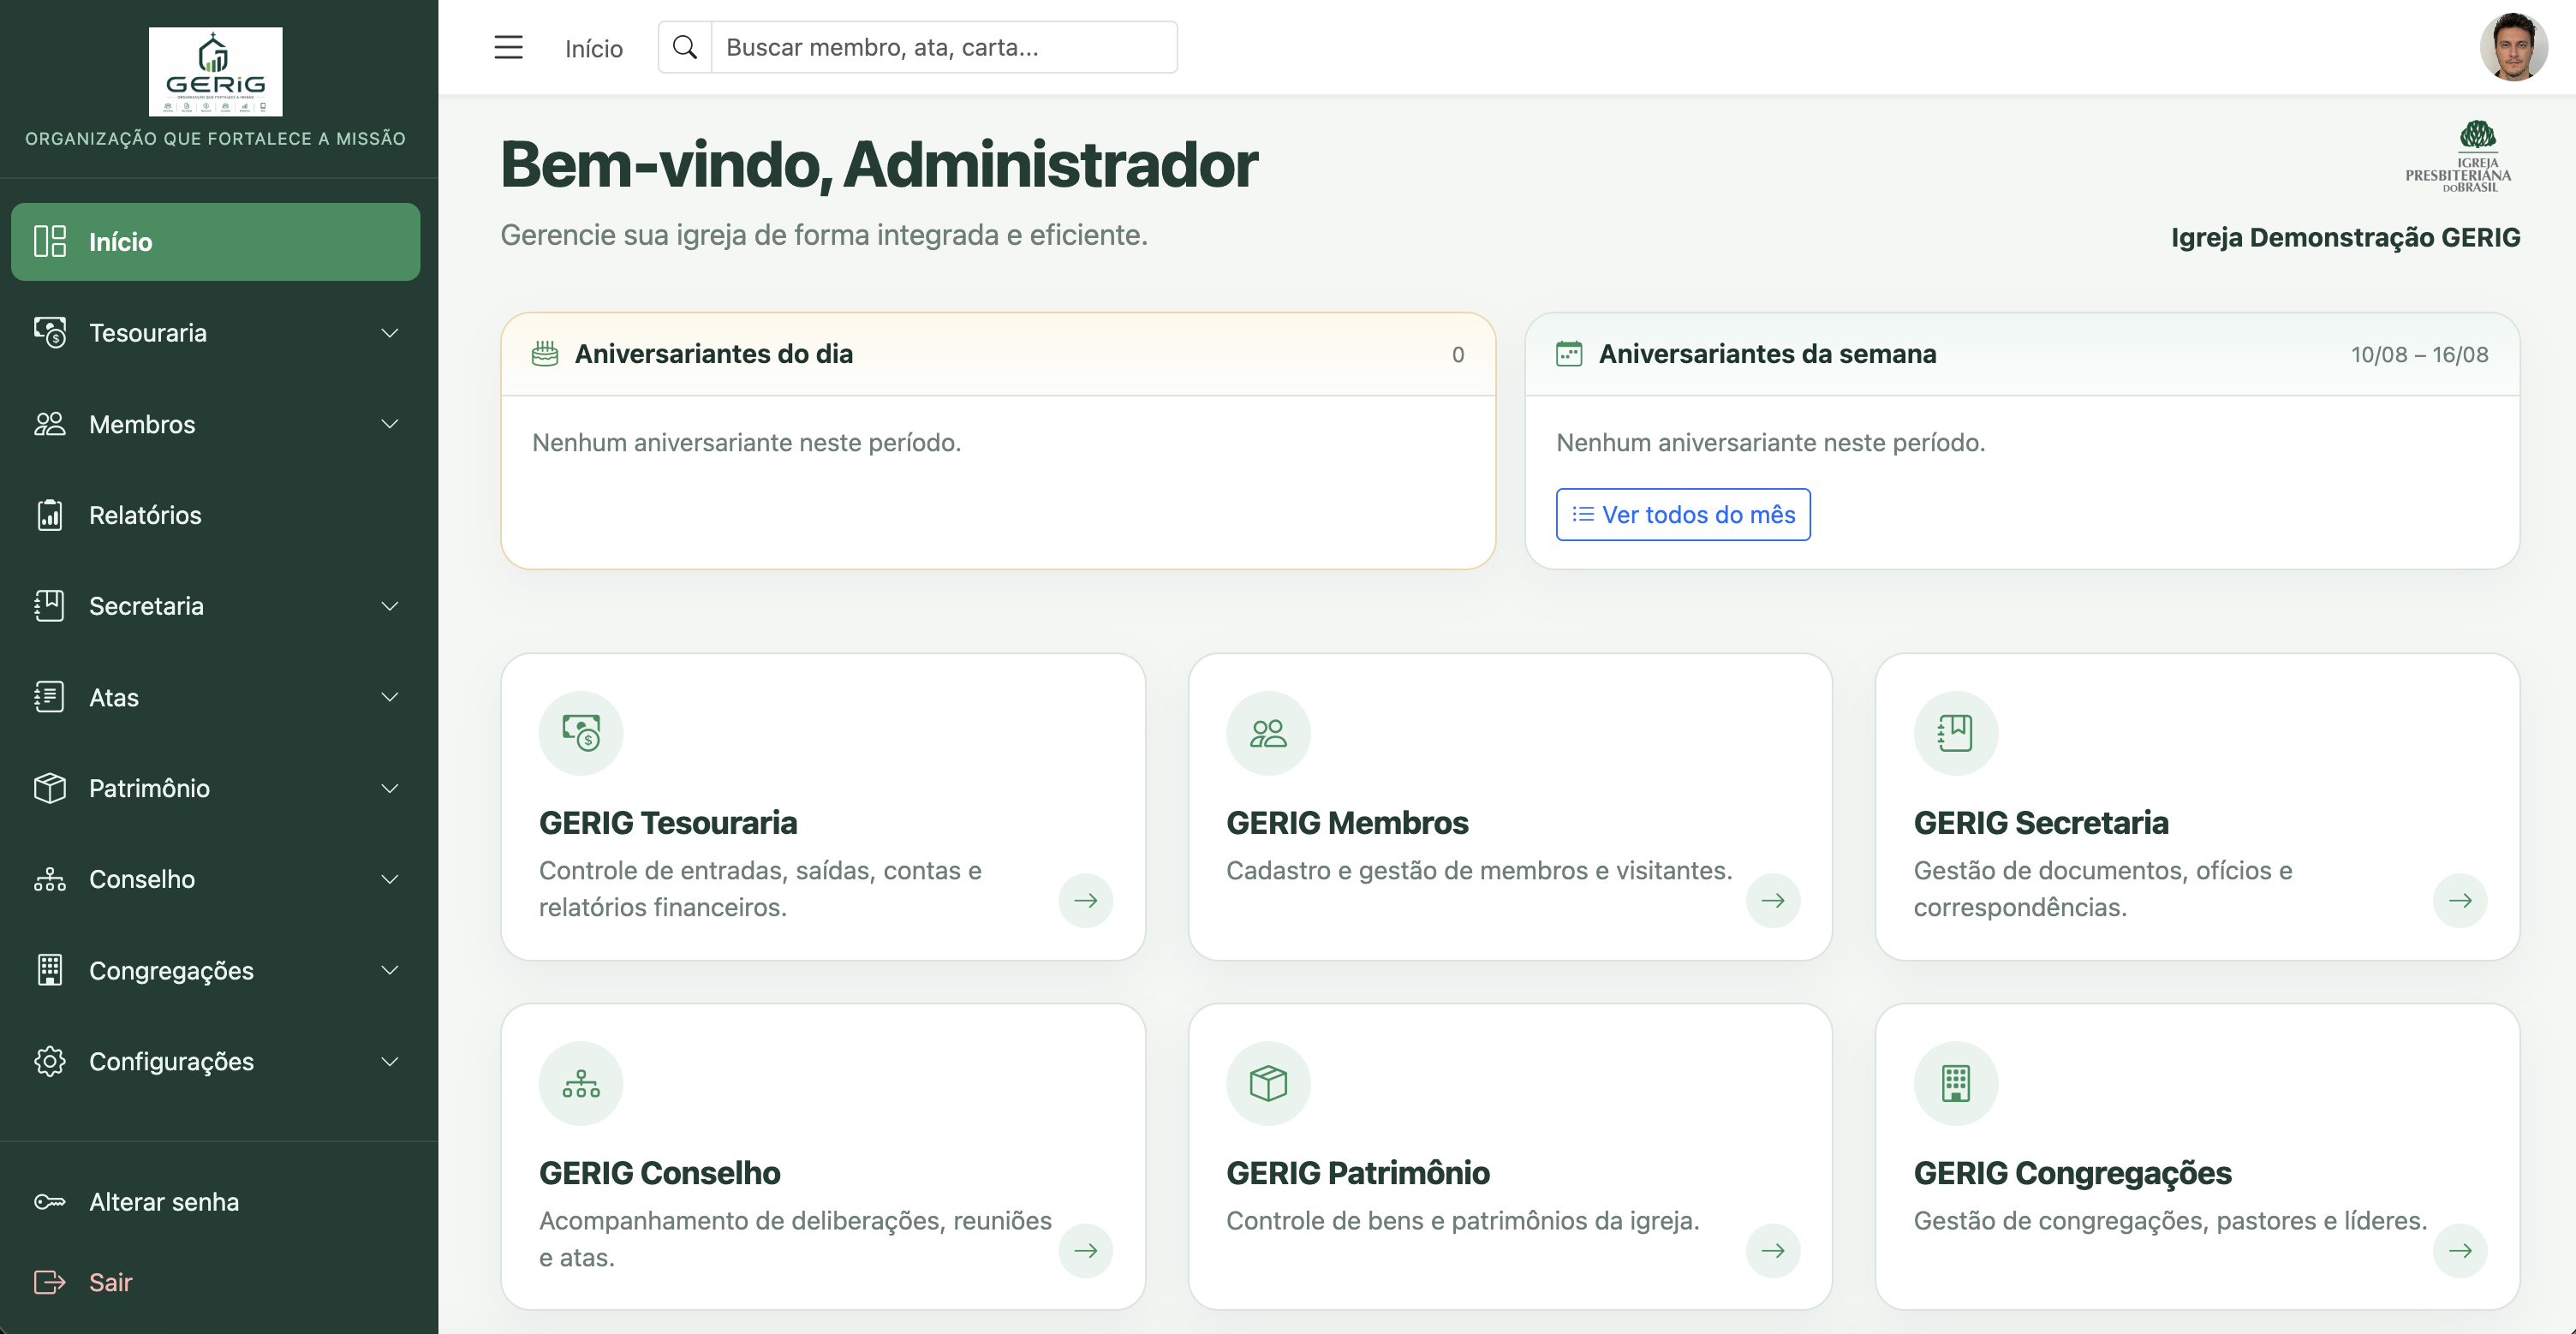Expand the Secretaria menu chevron
The image size is (2576, 1334).
click(x=390, y=606)
